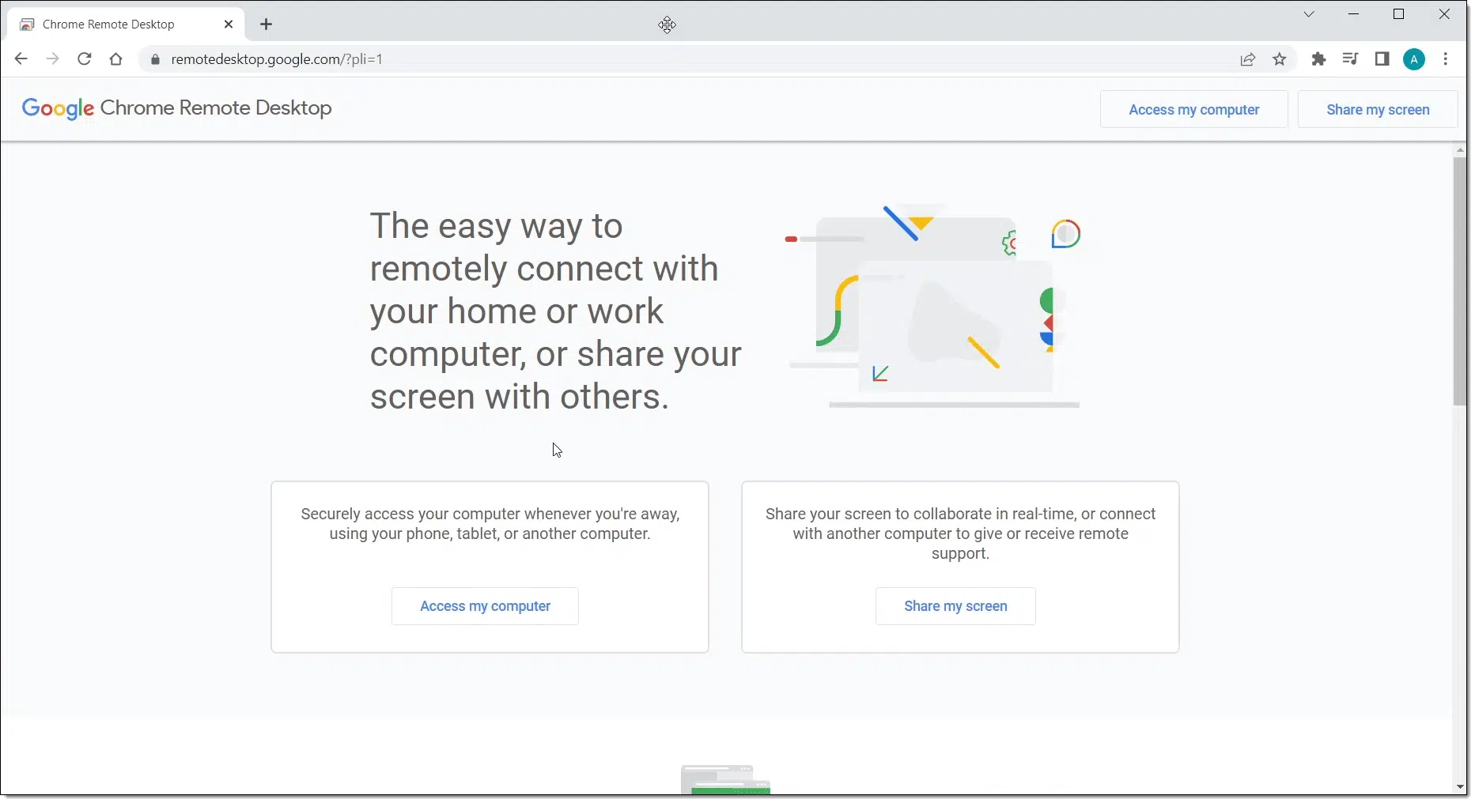The height and width of the screenshot is (803, 1475).
Task: Click the browser forward arrow
Action: coord(52,59)
